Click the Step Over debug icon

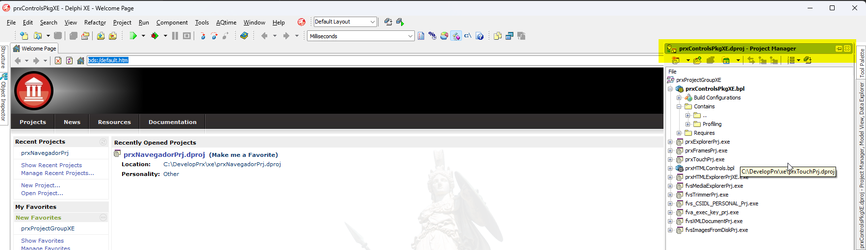[214, 36]
